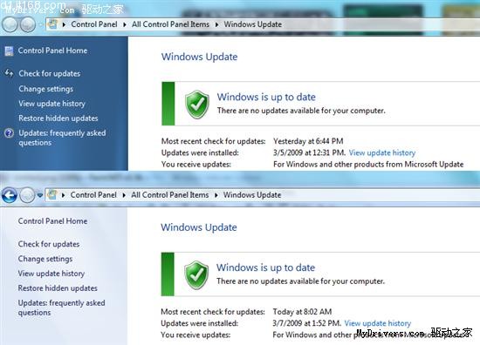480x345 pixels.
Task: Click 'Windows Update' page title in top window
Action: pos(199,57)
